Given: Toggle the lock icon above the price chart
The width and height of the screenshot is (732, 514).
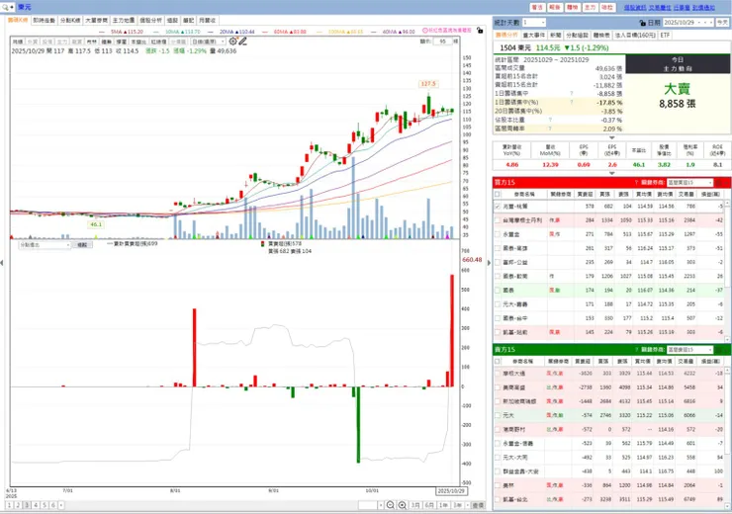Looking at the screenshot, I should tap(480, 31).
